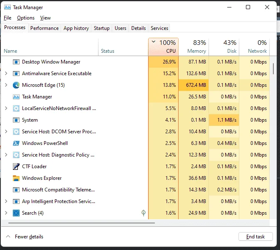Toggle sort order arrow on CPU column

[x=153, y=42]
